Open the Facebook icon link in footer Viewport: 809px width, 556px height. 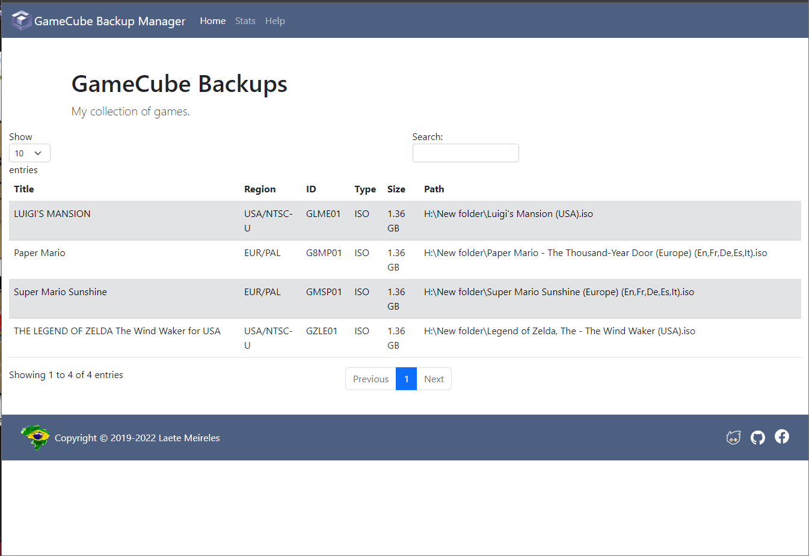pos(782,436)
